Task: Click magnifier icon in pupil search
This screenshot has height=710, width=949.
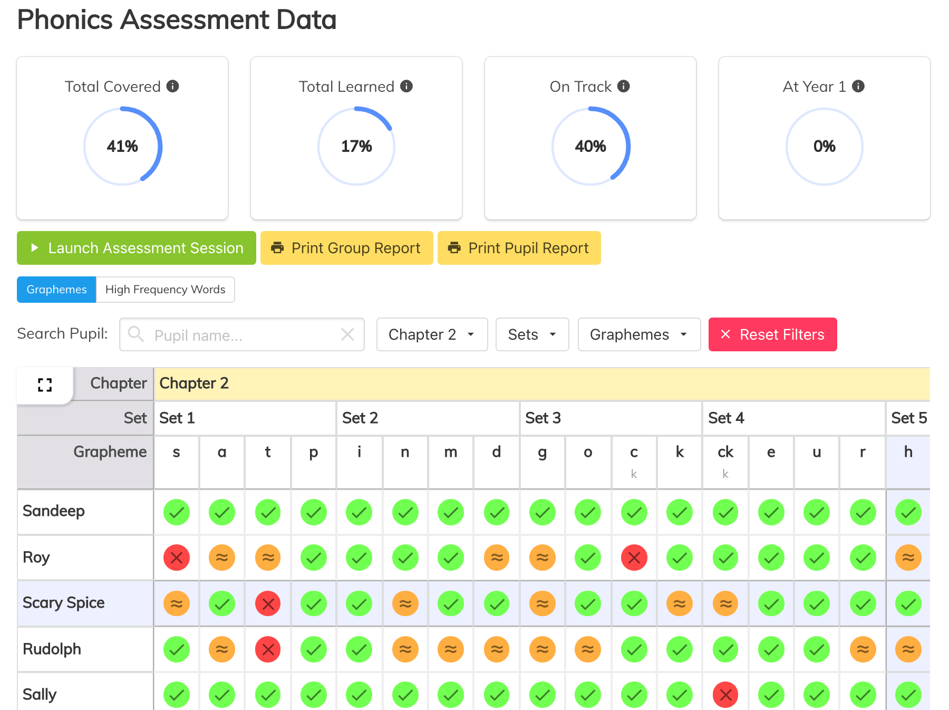Action: [x=136, y=334]
